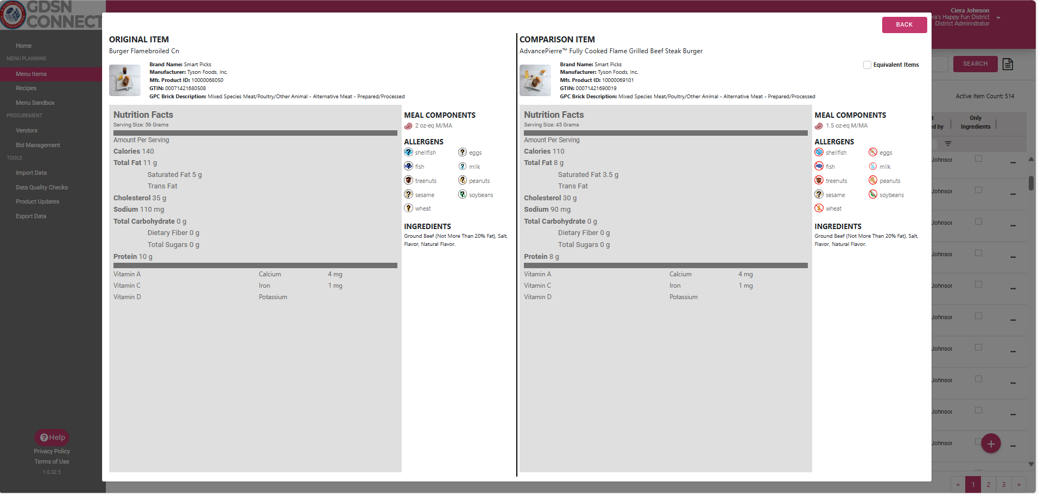Click the peanuts allergen icon in comparison item
This screenshot has height=494, width=1038.
(873, 180)
